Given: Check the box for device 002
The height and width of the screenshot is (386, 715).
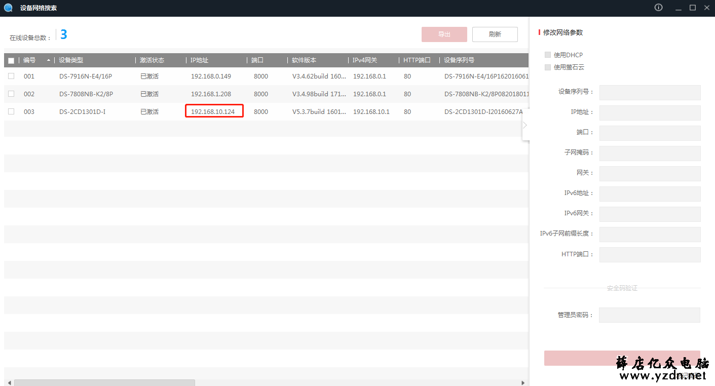Looking at the screenshot, I should 11,94.
